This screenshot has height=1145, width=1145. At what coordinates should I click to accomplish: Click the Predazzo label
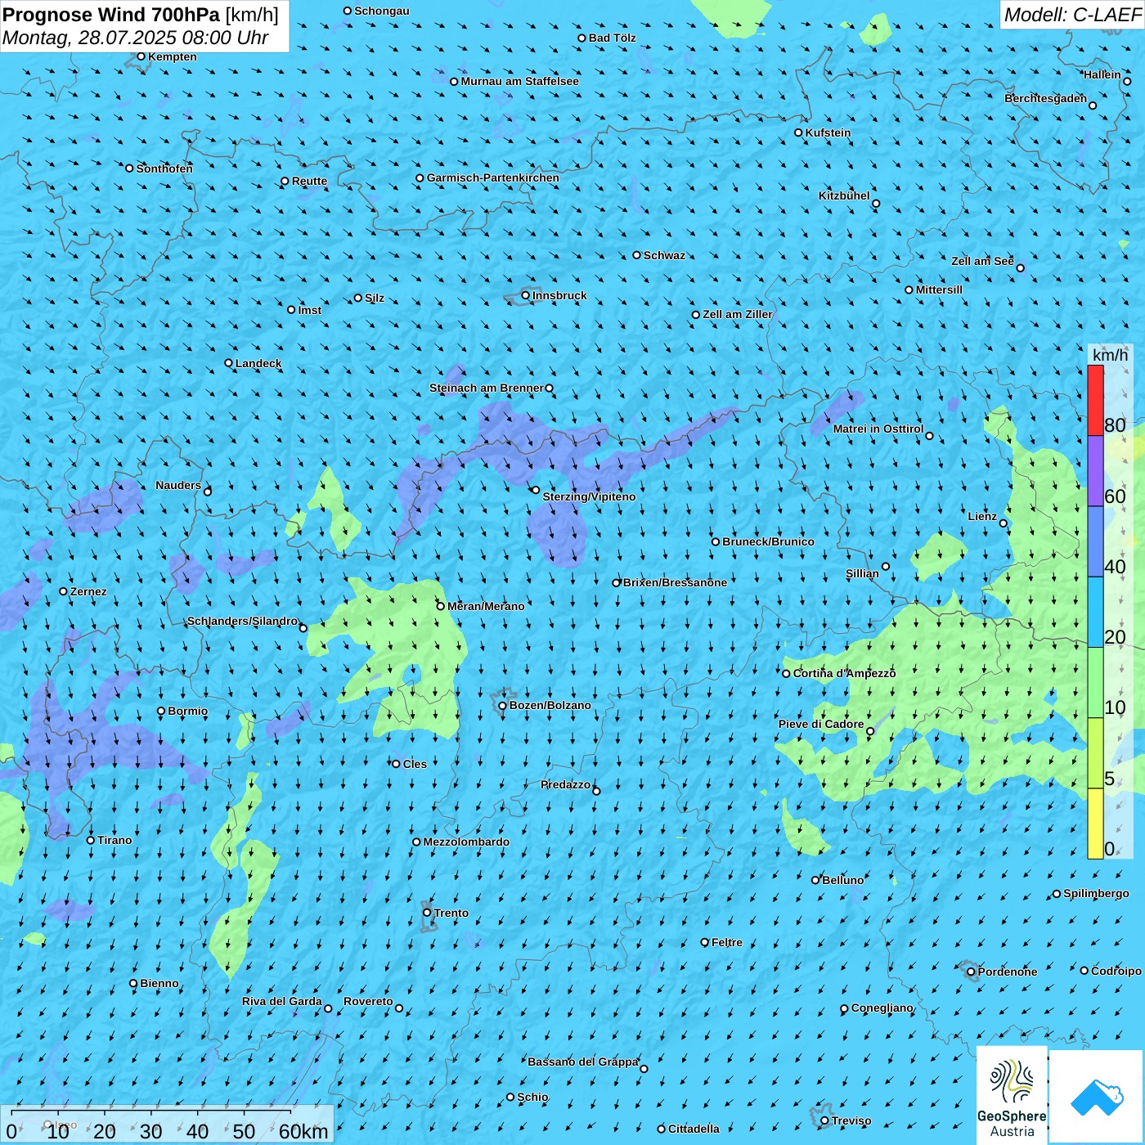coord(565,784)
